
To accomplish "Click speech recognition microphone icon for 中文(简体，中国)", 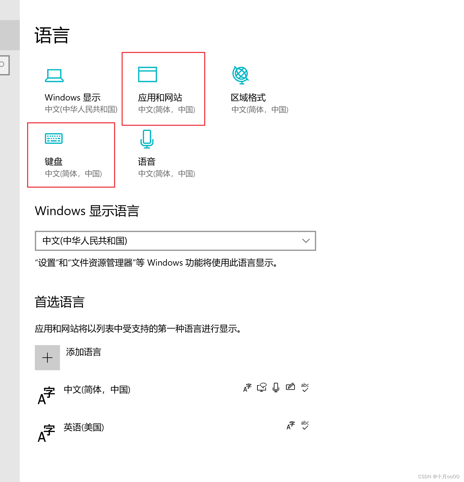I will coord(276,388).
